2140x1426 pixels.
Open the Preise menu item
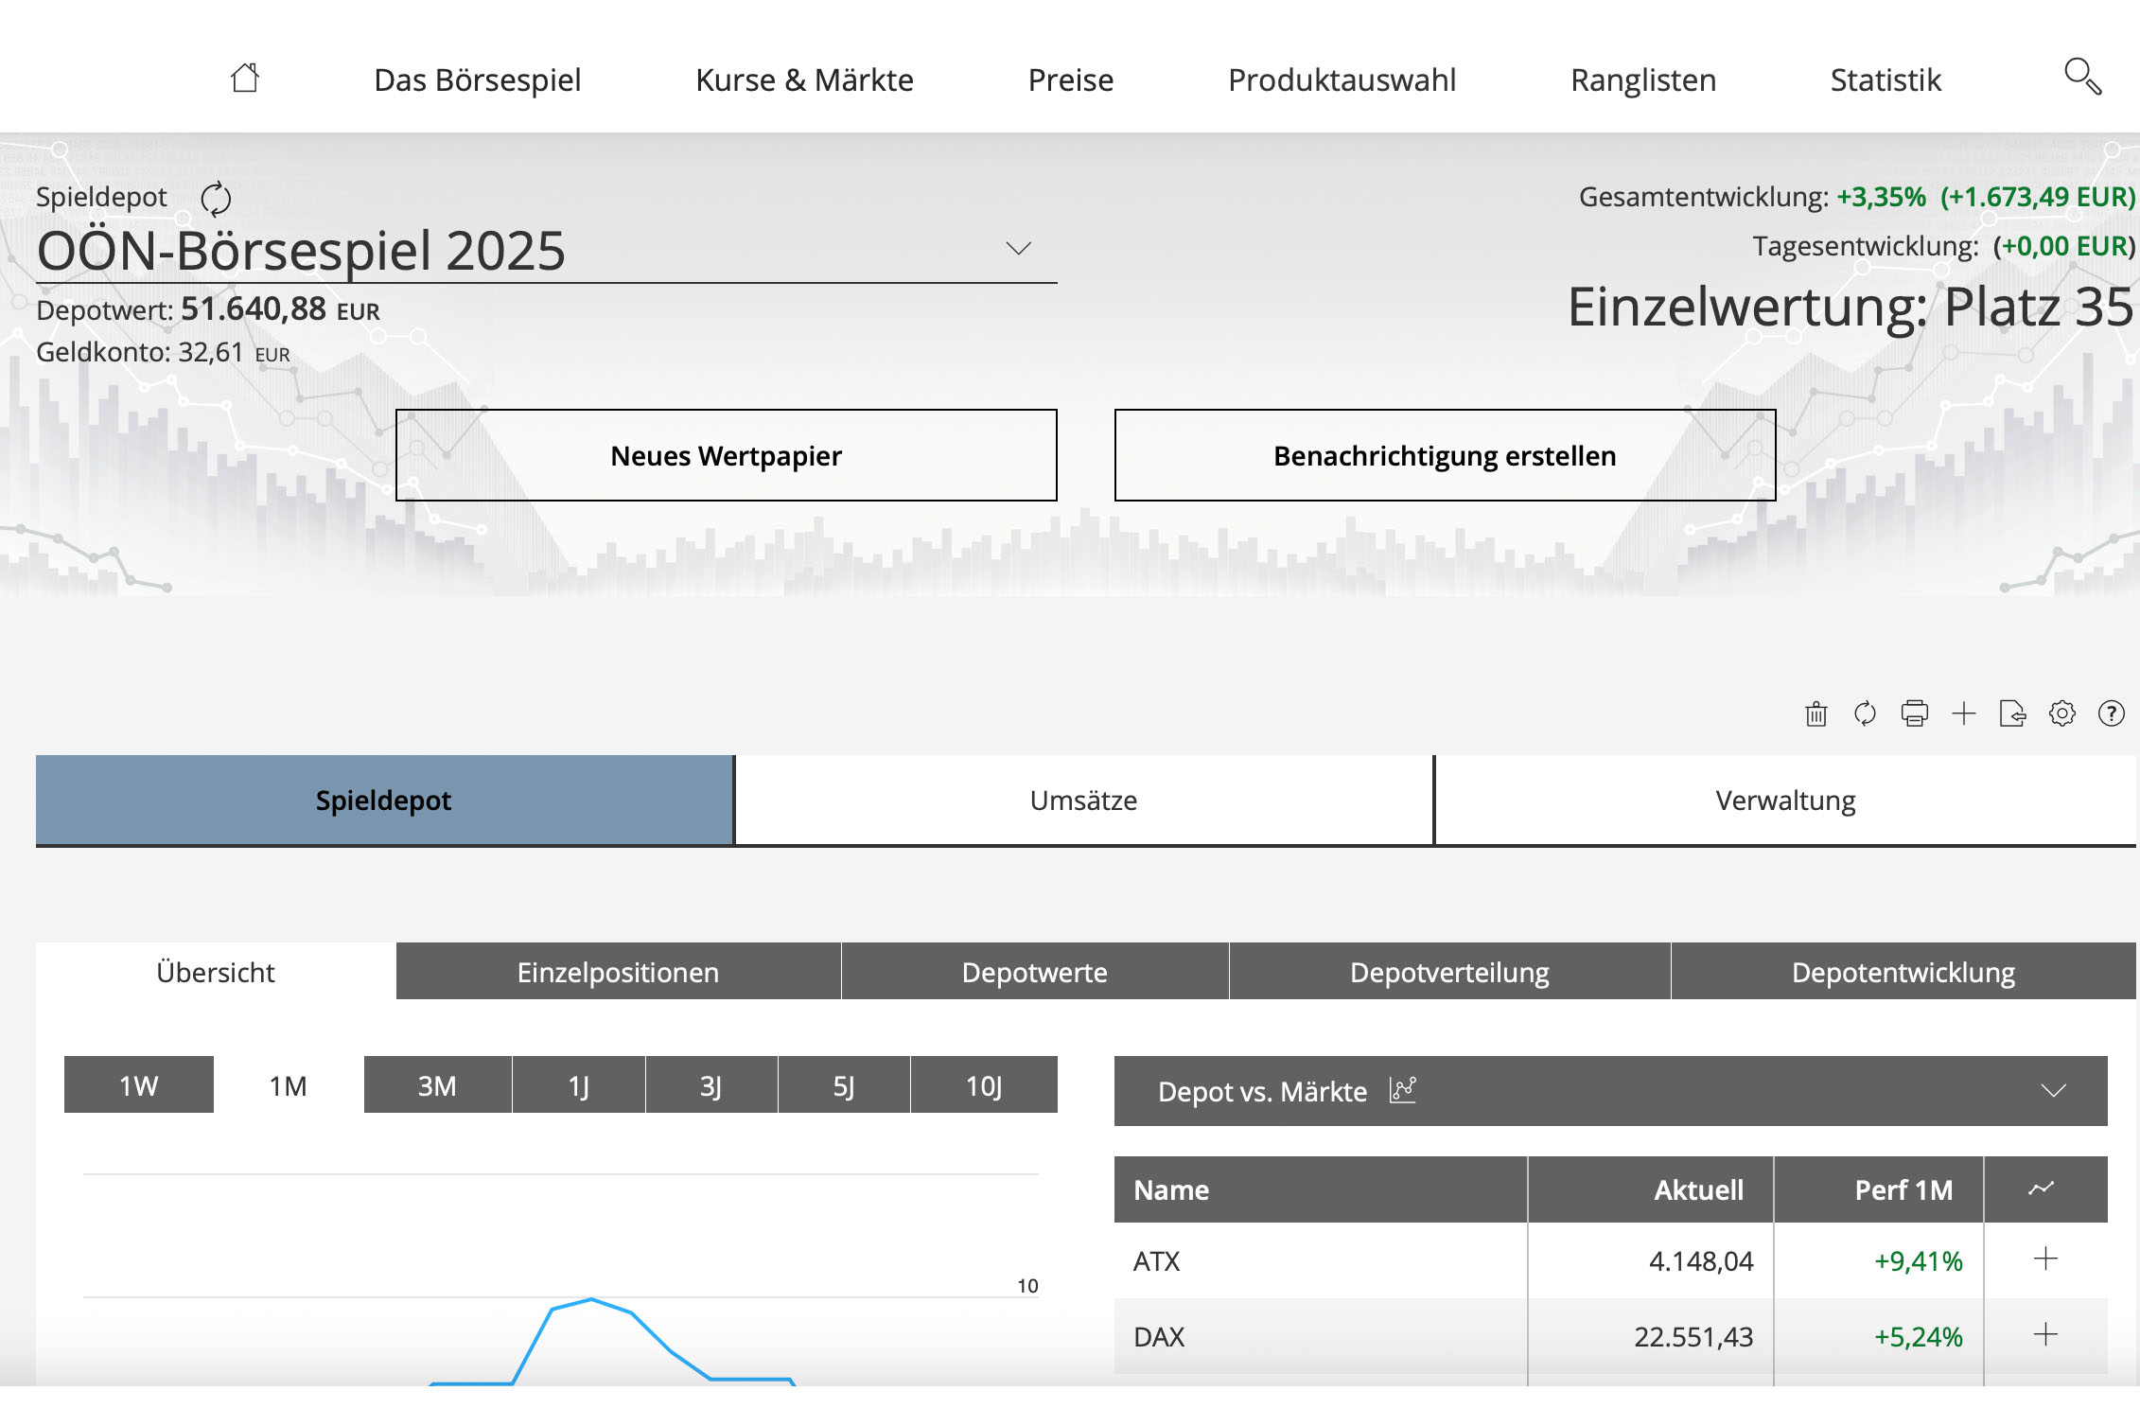pyautogui.click(x=1071, y=79)
